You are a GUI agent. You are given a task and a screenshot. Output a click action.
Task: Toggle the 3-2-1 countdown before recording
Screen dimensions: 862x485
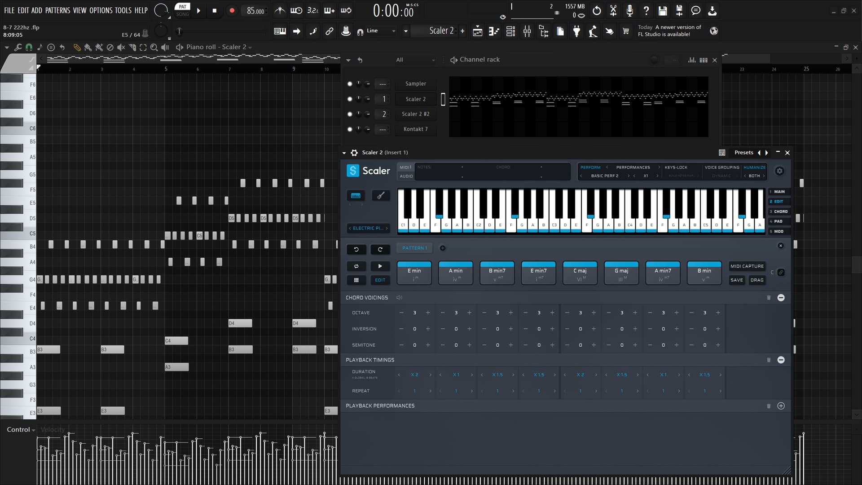coord(313,10)
